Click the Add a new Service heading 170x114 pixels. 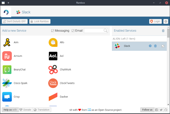[x=14, y=31]
